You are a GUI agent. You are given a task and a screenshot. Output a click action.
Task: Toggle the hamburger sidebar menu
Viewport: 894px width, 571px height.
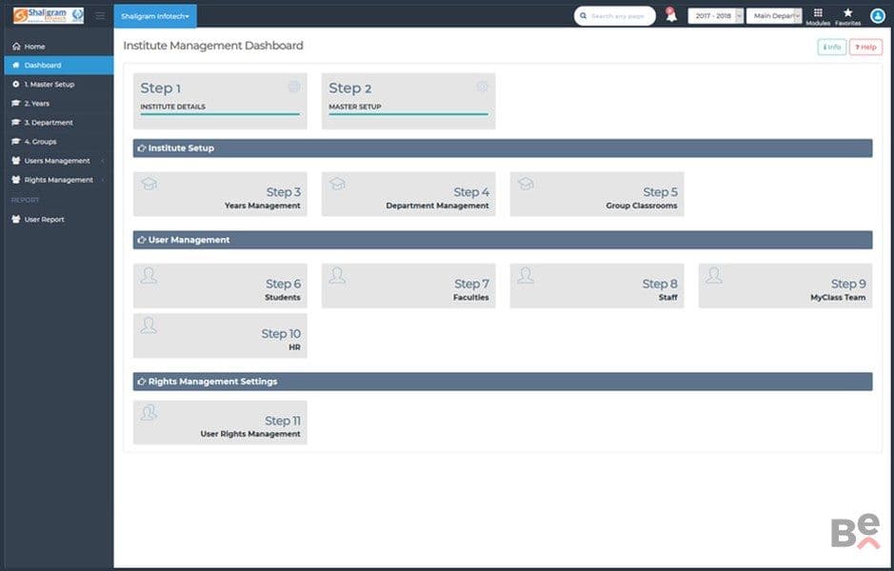[x=100, y=15]
